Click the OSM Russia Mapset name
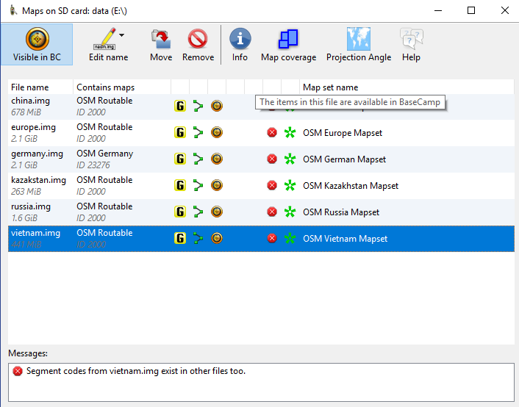The height and width of the screenshot is (407, 519). (341, 212)
